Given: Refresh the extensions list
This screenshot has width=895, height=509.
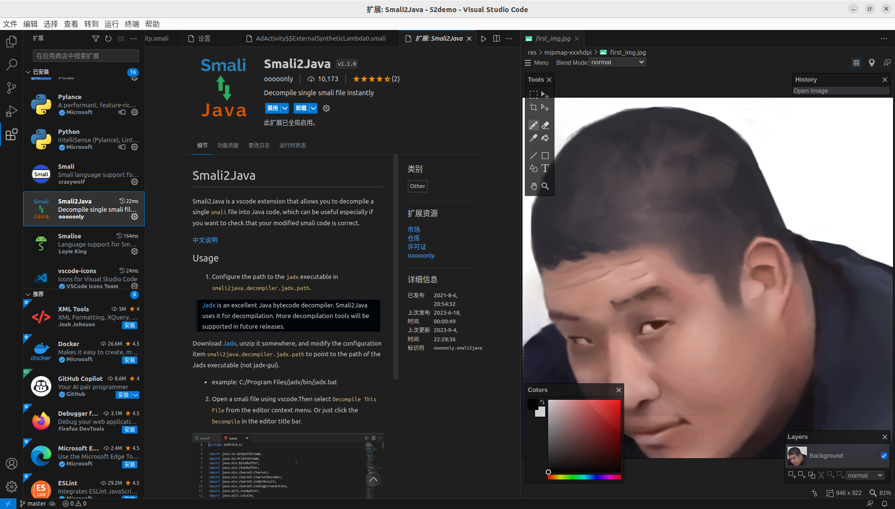Looking at the screenshot, I should [x=108, y=39].
